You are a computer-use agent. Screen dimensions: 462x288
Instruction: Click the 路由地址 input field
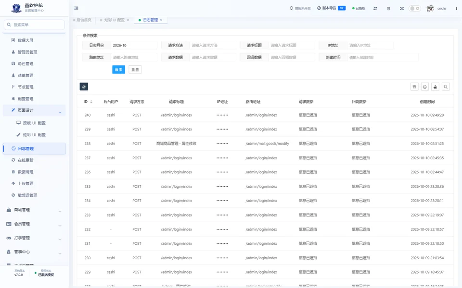(x=133, y=57)
